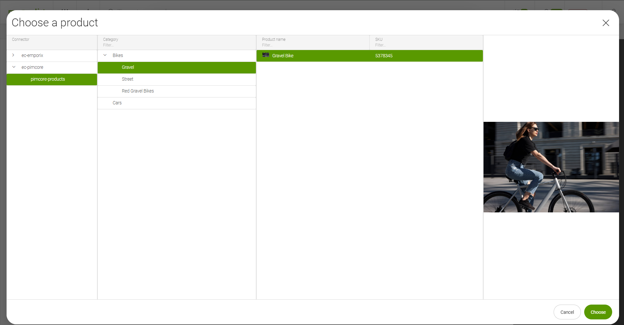
Task: Click the Choose button
Action: pyautogui.click(x=598, y=312)
